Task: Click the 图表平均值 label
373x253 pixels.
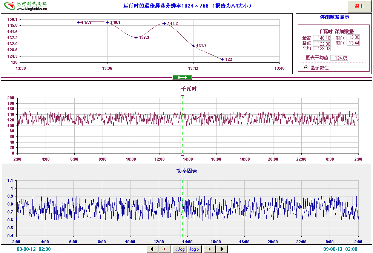Action: [317, 58]
